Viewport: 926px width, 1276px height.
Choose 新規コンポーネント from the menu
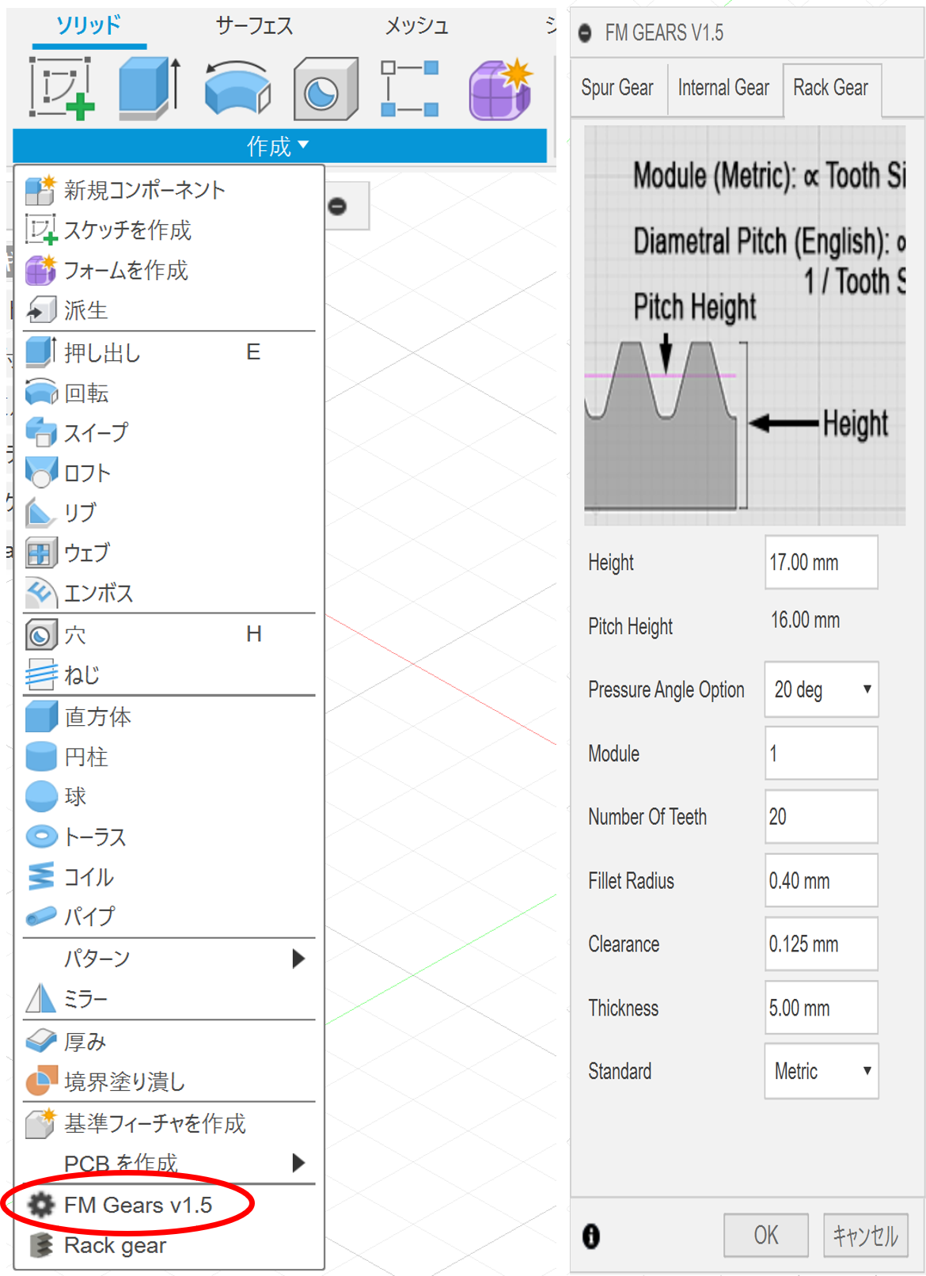point(169,190)
